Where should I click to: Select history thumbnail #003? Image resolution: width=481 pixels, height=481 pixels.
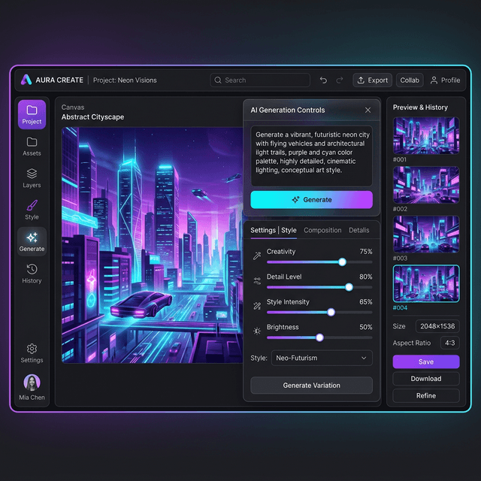[426, 234]
